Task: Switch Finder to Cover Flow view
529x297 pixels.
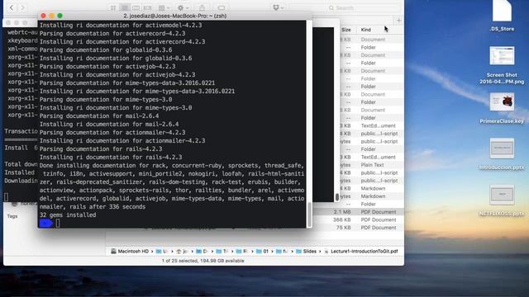Action: (x=147, y=7)
